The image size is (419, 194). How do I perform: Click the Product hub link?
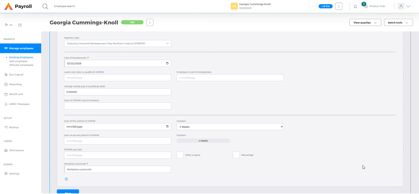pyautogui.click(x=377, y=6)
